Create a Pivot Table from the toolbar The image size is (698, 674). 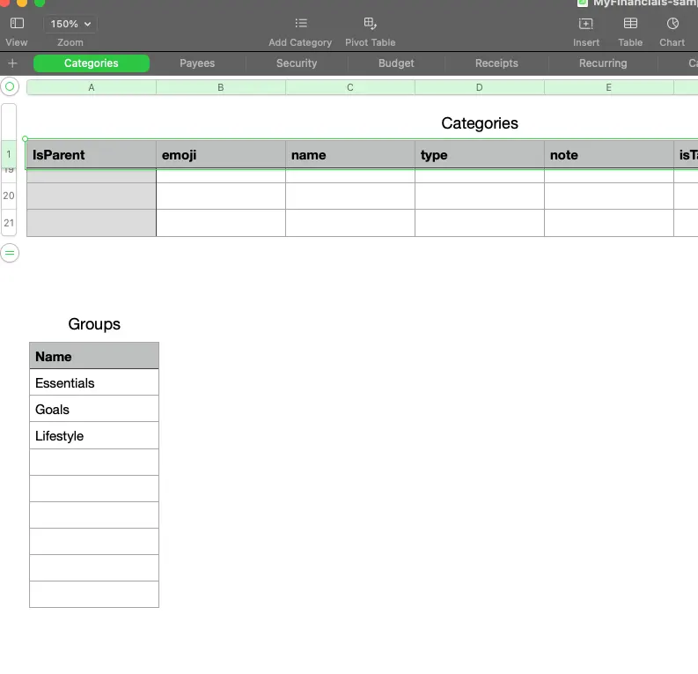click(x=370, y=24)
